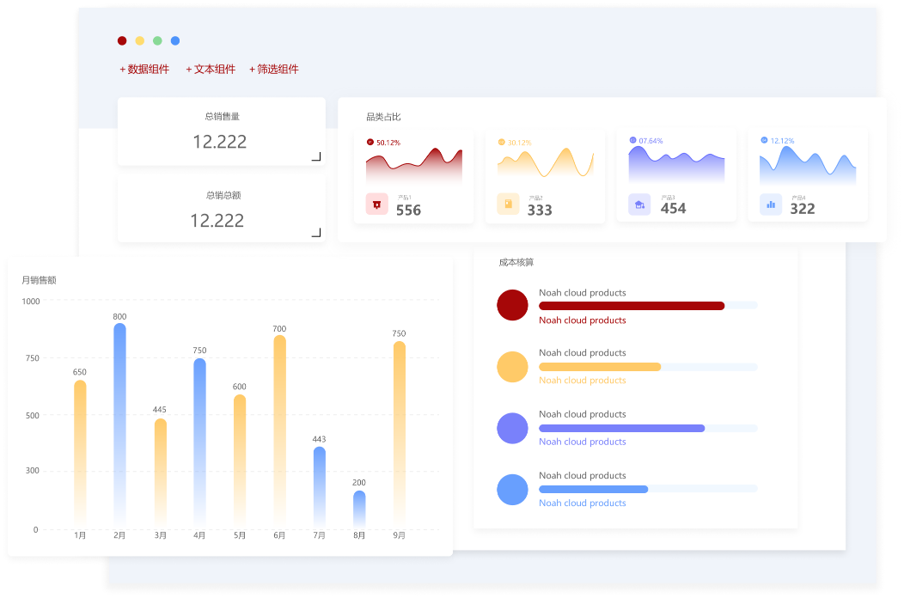Click the blue progress bar in 成本核算
The width and height of the screenshot is (904, 598).
click(593, 489)
